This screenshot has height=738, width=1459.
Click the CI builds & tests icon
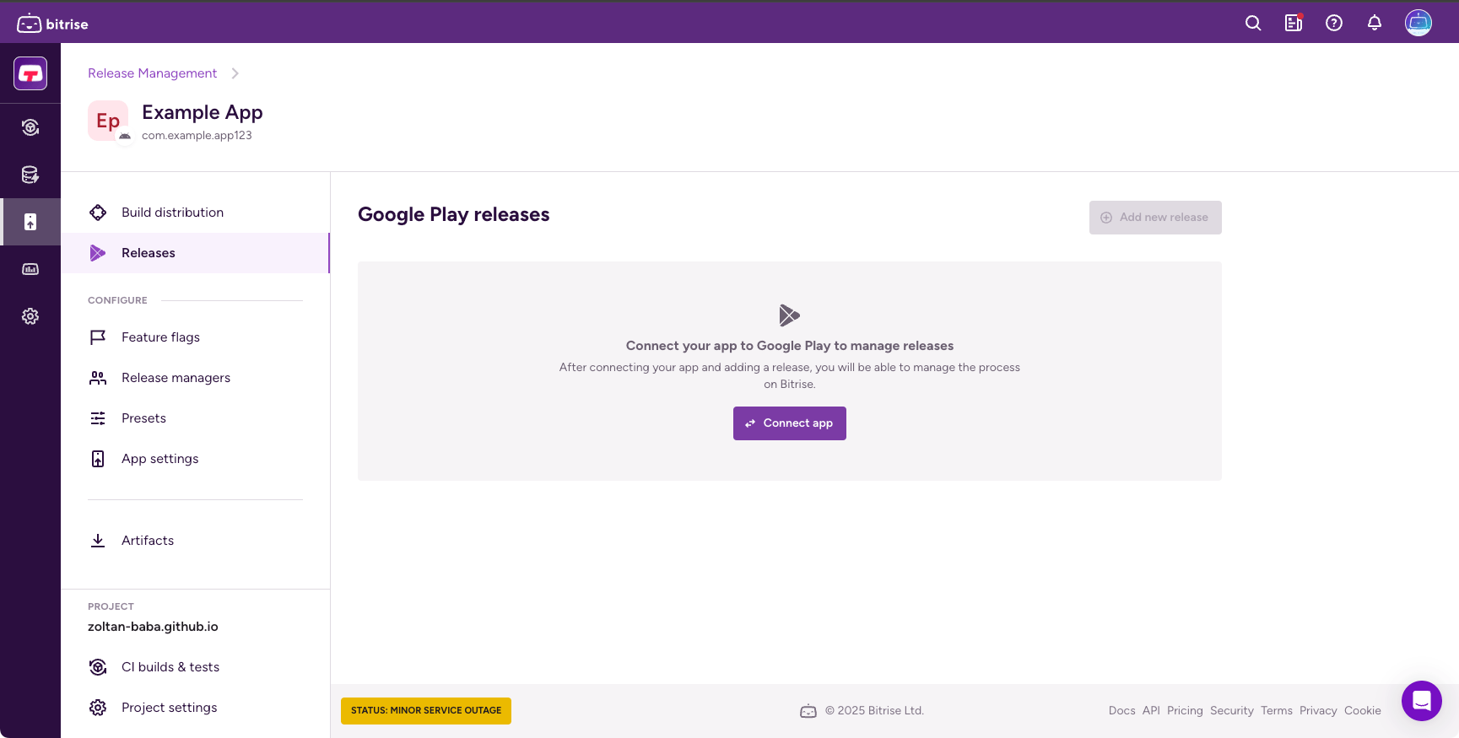98,667
